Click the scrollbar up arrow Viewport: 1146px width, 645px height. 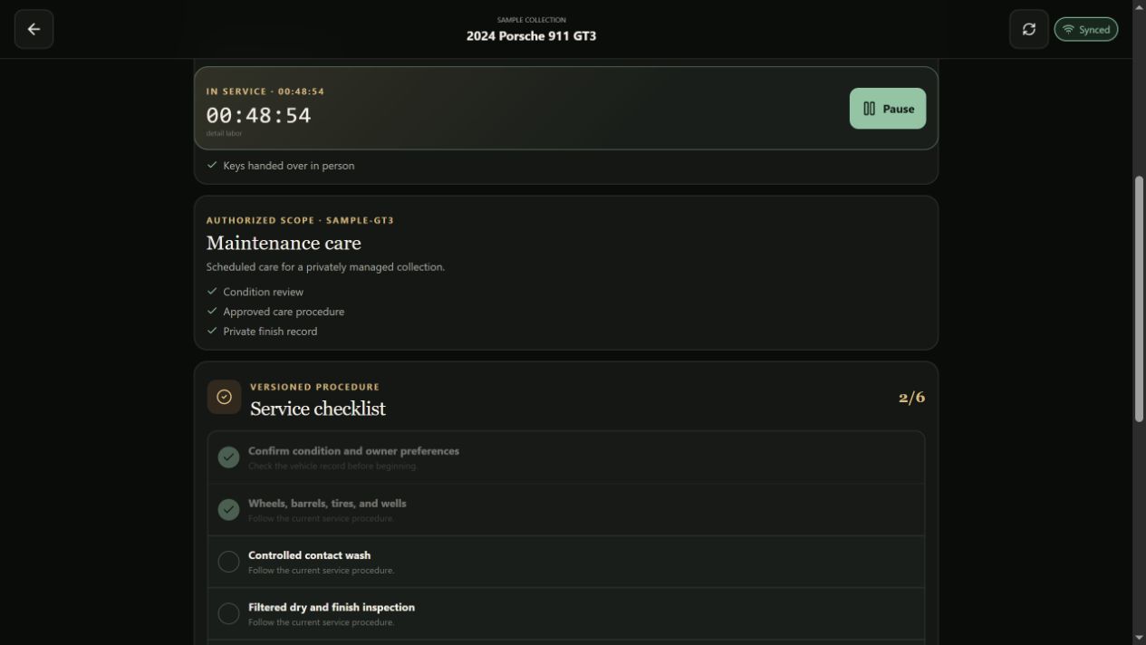pos(1139,6)
